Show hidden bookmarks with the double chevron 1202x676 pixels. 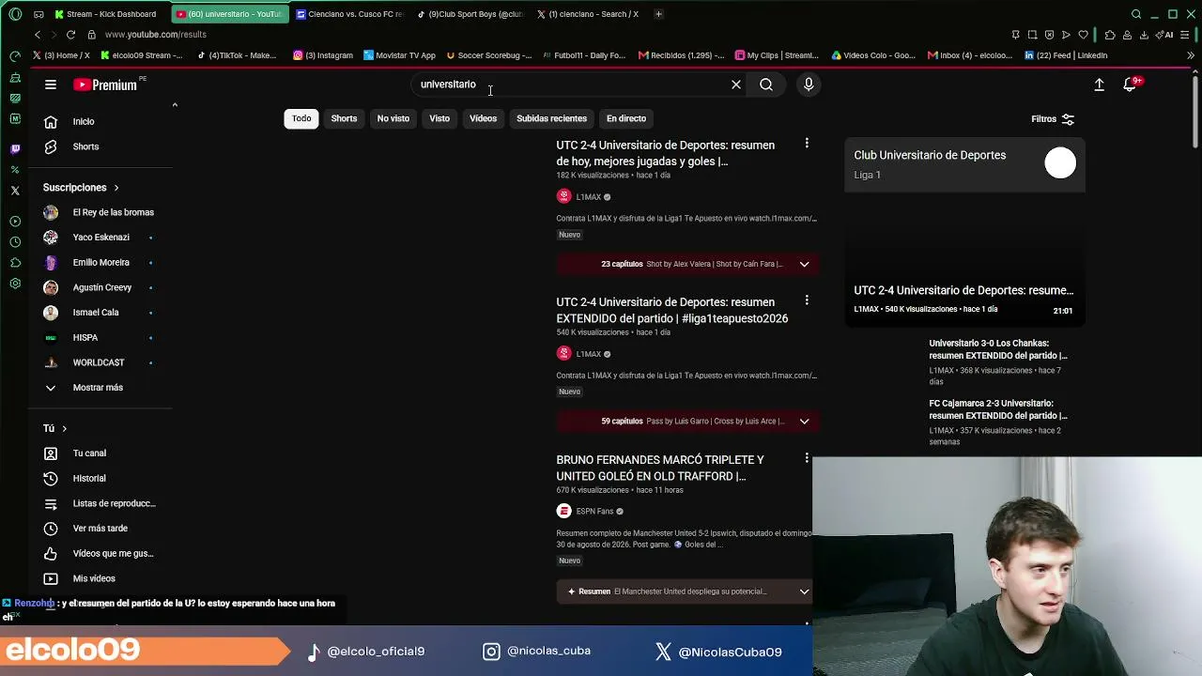(1191, 55)
